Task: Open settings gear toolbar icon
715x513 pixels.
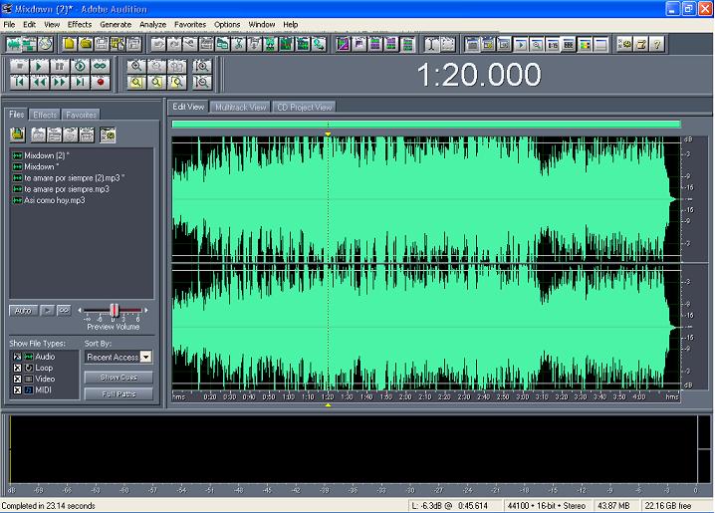Action: tap(624, 44)
